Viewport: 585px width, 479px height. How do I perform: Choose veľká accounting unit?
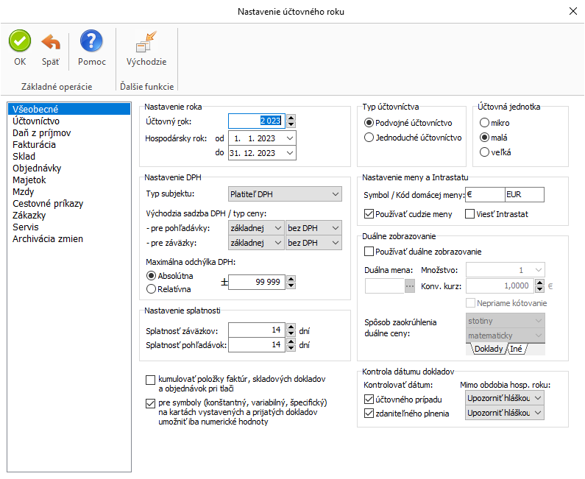484,152
